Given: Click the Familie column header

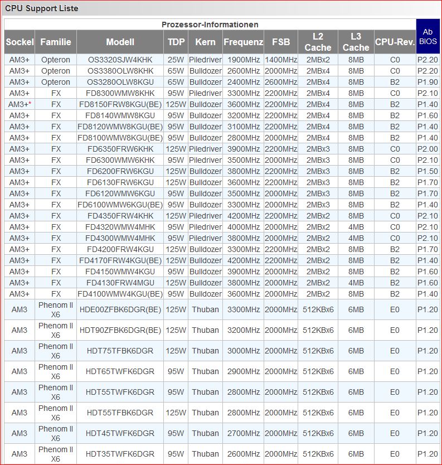Looking at the screenshot, I should pyautogui.click(x=56, y=42).
